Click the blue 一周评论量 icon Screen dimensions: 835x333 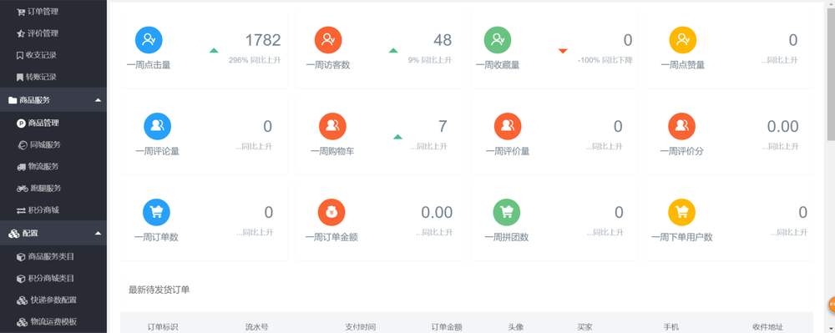click(x=157, y=126)
